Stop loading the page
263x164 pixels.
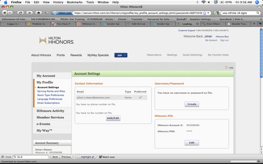[x=30, y=13]
